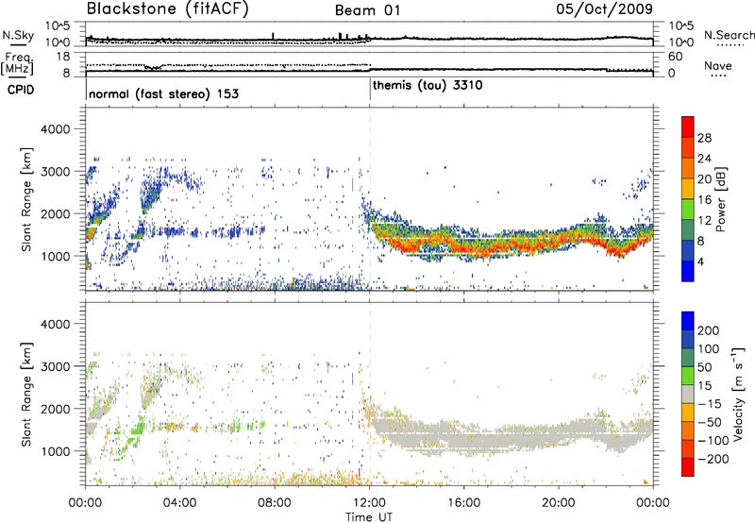Viewport: 755px width, 523px height.
Task: Click the red bottom segment of Velocity colorbar
Action: (x=688, y=467)
